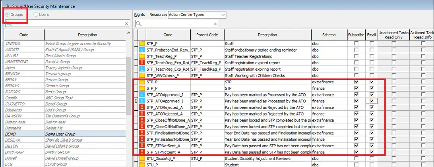Click the folder icon beside STU_P
The width and height of the screenshot is (434, 167).
(x=142, y=165)
